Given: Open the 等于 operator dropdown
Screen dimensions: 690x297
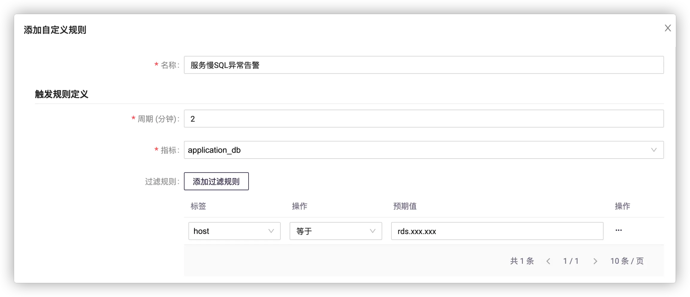Looking at the screenshot, I should click(x=335, y=231).
